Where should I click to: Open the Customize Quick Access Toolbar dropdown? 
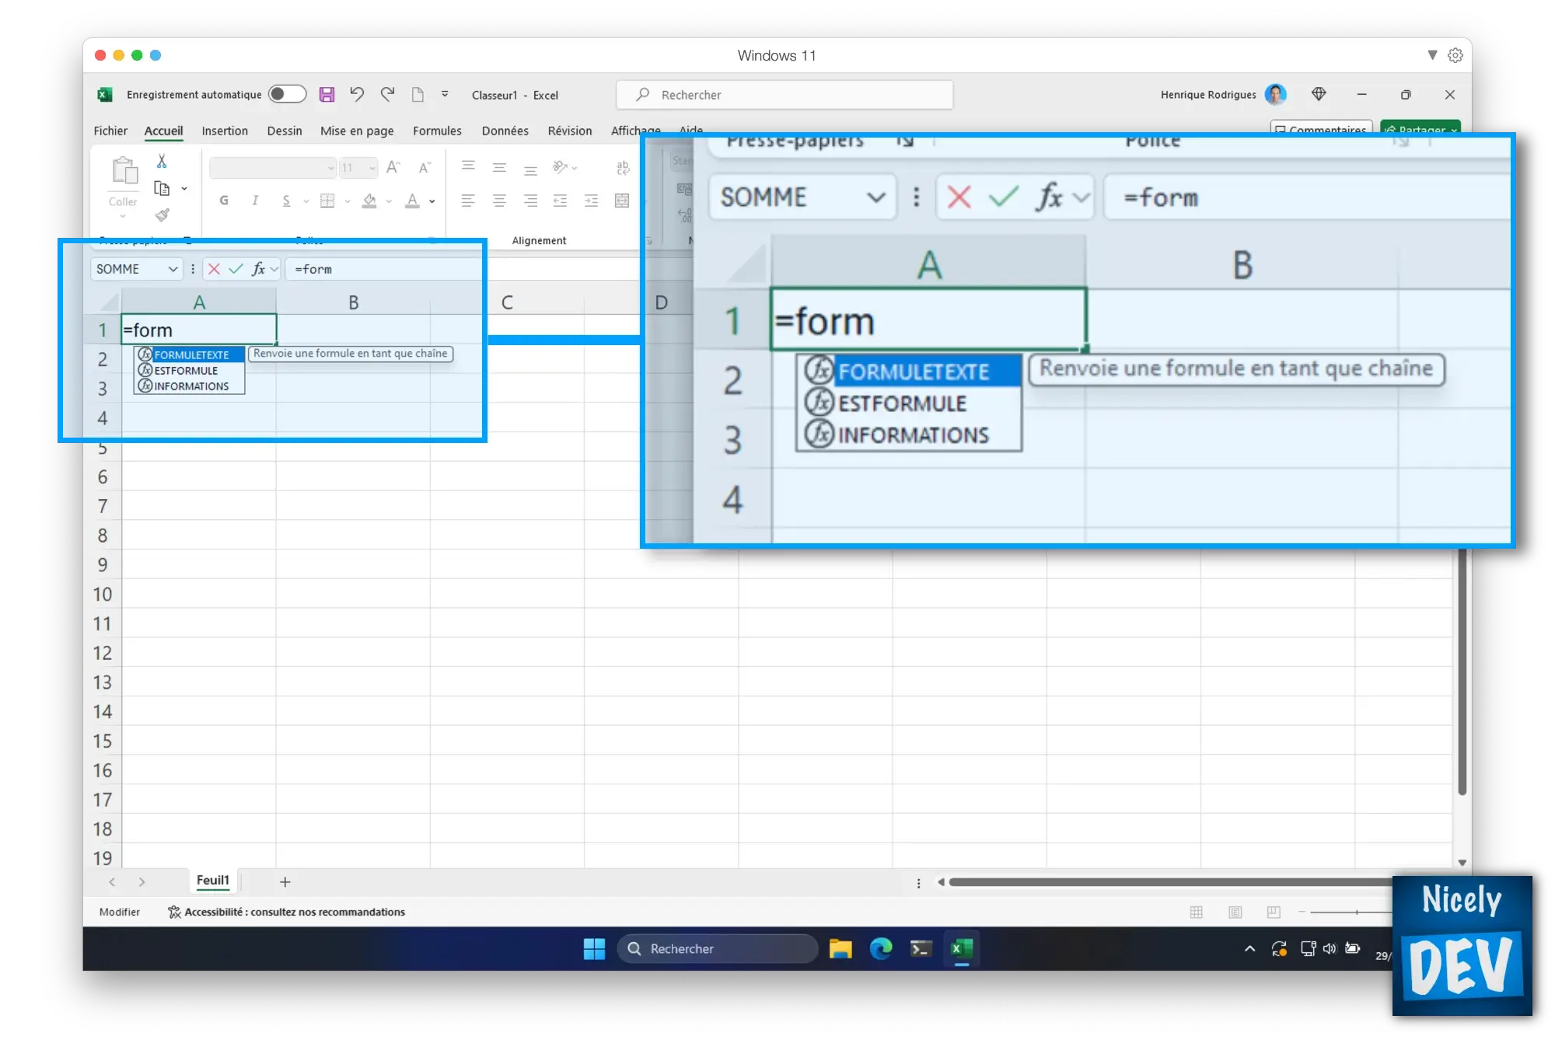click(445, 94)
